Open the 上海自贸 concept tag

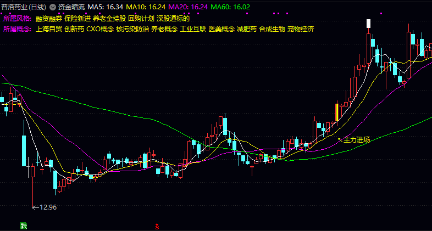[49, 29]
